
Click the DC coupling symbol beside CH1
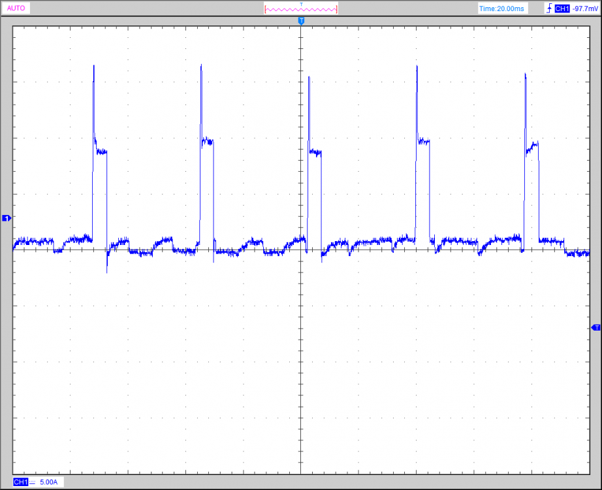pyautogui.click(x=33, y=482)
